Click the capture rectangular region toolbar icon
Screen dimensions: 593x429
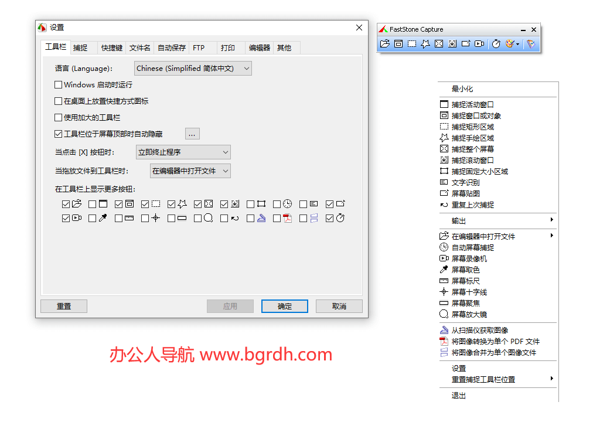[412, 44]
